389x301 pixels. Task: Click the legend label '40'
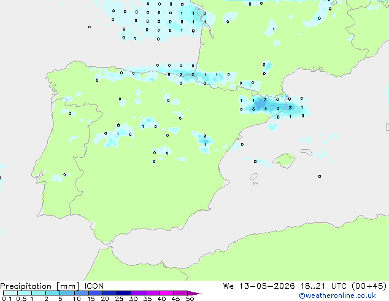[x=161, y=299]
